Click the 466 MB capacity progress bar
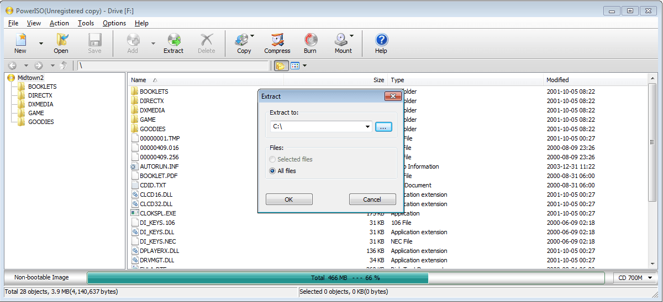663x302 pixels. click(x=346, y=278)
